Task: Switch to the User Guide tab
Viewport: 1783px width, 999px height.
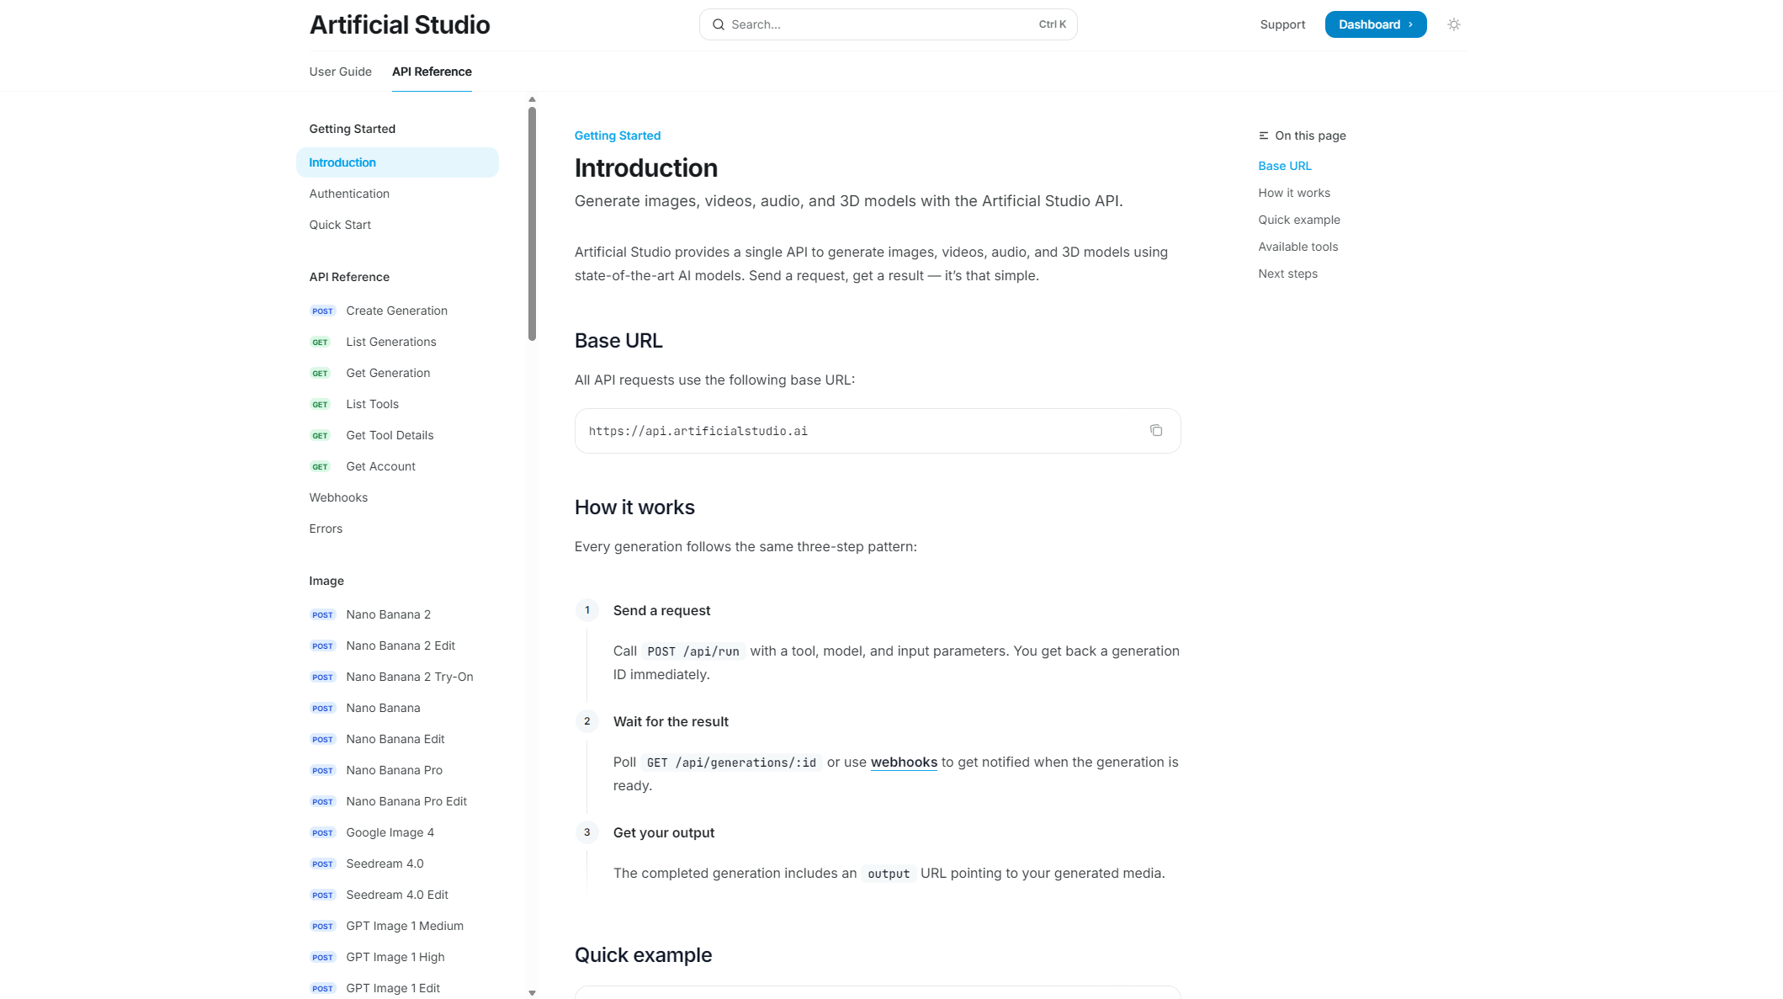Action: coord(340,72)
